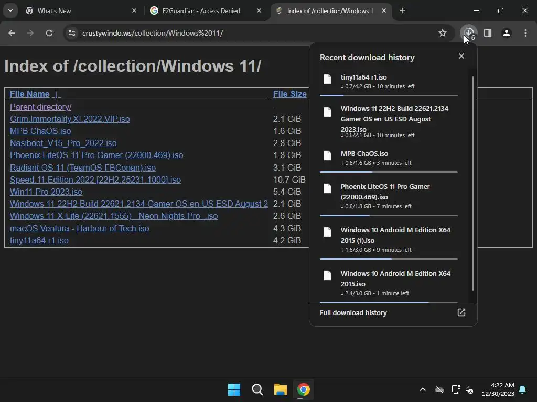Screen dimensions: 537x402
Task: Toggle the downloads toolbar button
Action: (x=469, y=33)
